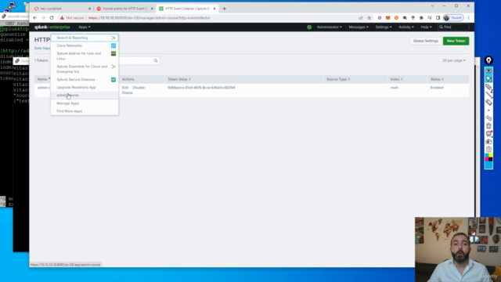Click the token filter search icon
501x282 pixels.
(x=156, y=60)
